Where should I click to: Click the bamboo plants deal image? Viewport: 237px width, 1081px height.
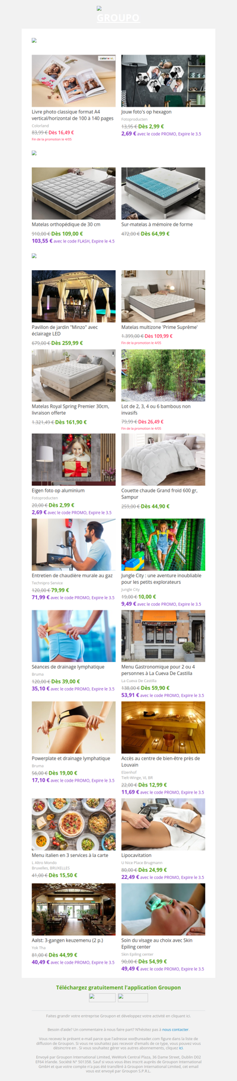click(164, 375)
